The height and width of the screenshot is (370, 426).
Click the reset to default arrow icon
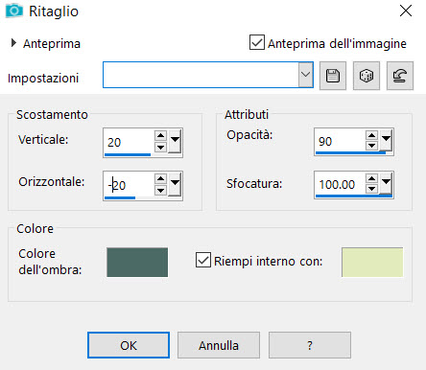pyautogui.click(x=400, y=76)
